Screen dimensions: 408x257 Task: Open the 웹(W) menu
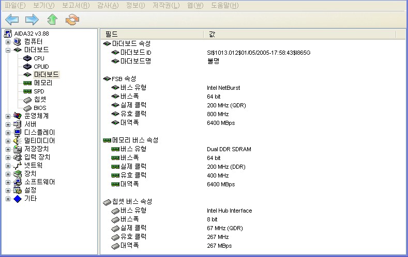click(195, 5)
